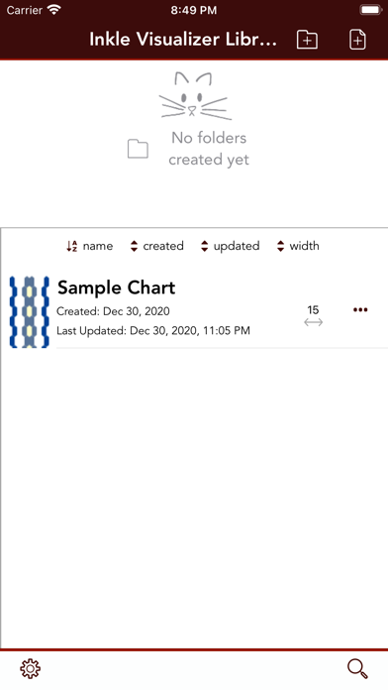Viewport: 388px width, 690px height.
Task: Tap the Inkle Visualizer Library title
Action: 183,40
